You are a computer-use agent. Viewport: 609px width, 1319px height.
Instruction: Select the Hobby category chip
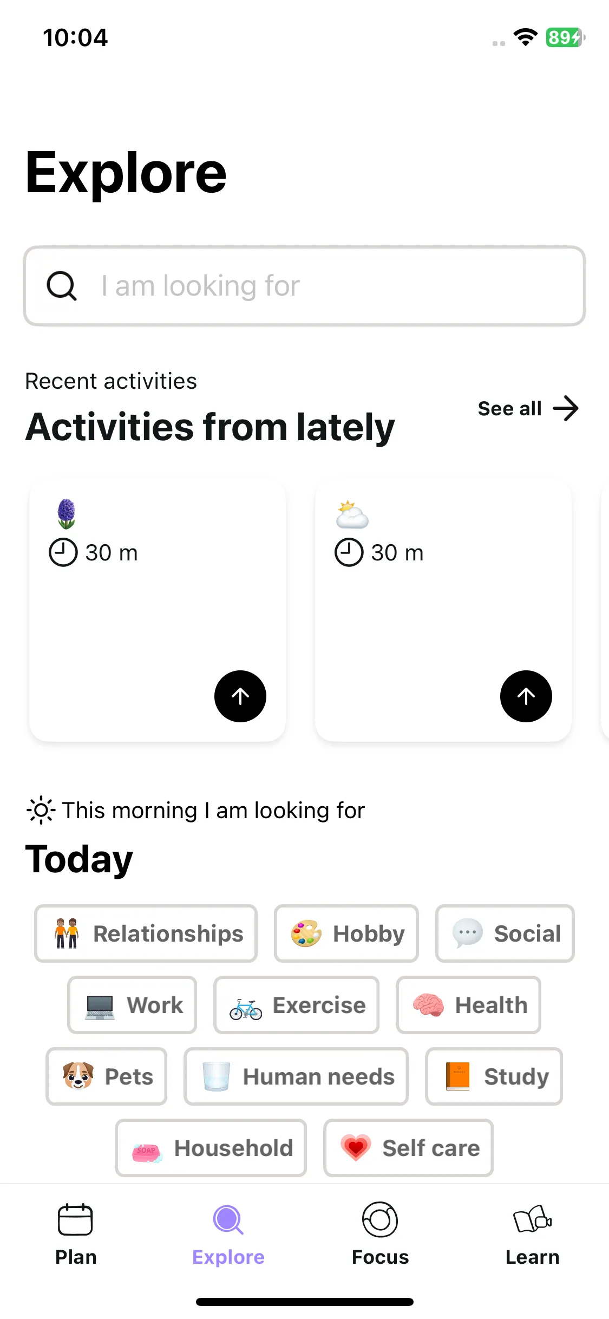point(346,933)
